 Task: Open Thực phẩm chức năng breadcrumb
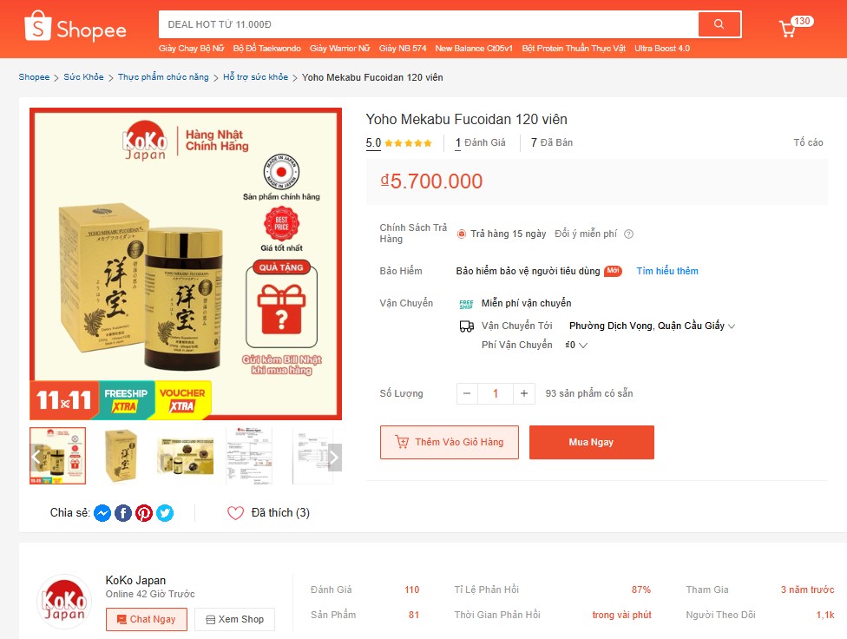coord(163,76)
